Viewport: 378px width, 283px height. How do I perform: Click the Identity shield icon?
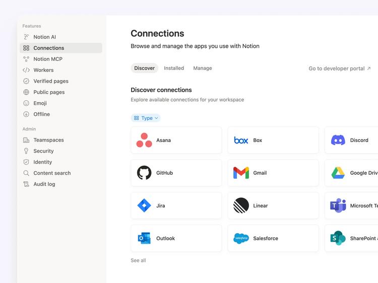pos(26,162)
